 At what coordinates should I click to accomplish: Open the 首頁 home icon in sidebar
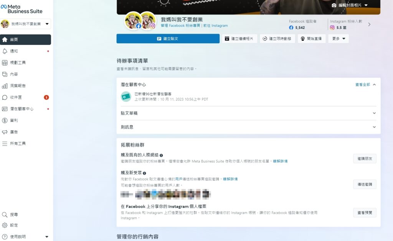click(x=5, y=39)
